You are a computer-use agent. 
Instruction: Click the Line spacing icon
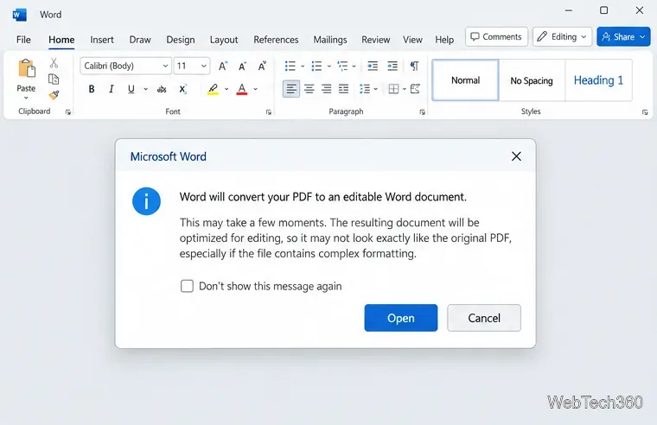point(365,89)
